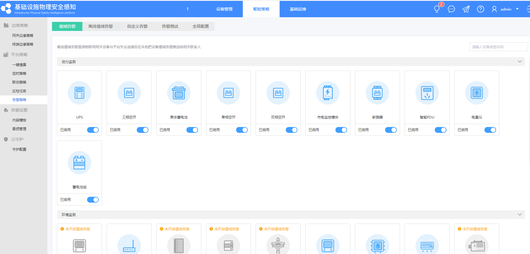Select the 蓄电池组 battery pack icon
This screenshot has height=254, width=530.
click(79, 163)
